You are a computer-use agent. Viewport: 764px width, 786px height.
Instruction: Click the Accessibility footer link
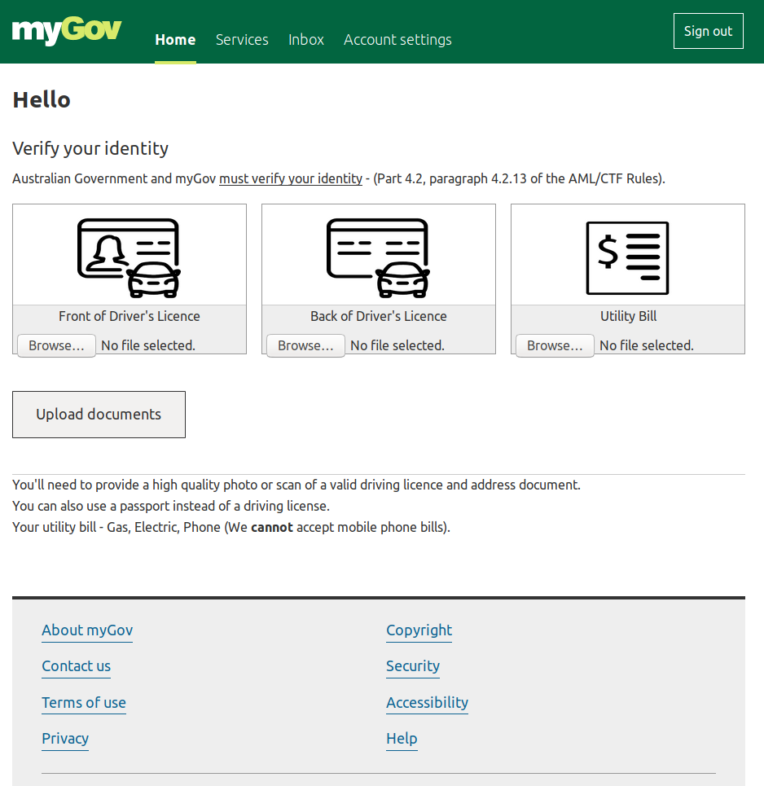click(x=427, y=703)
